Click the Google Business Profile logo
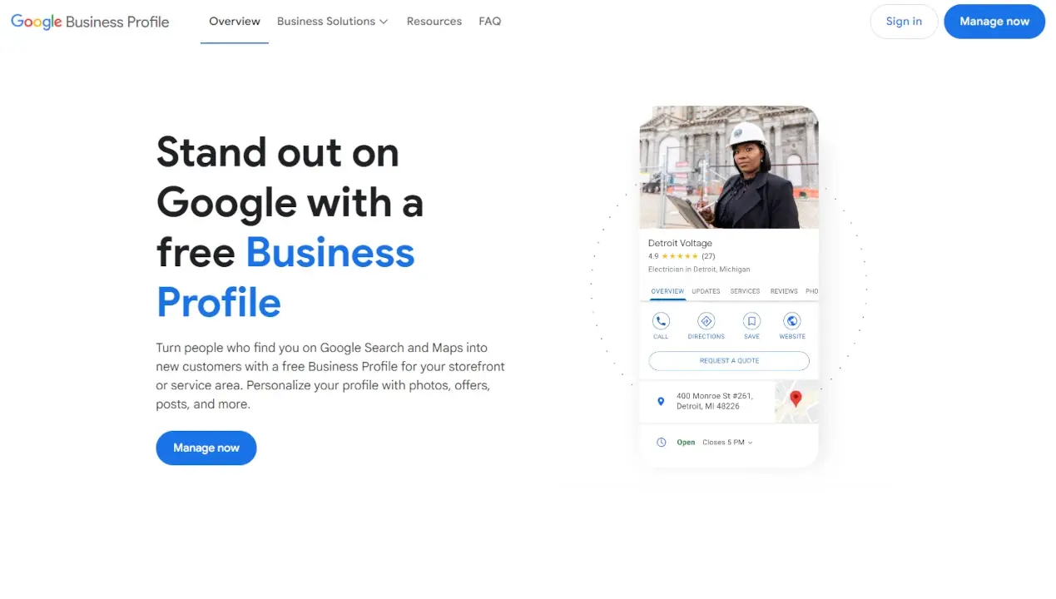The width and height of the screenshot is (1056, 599). point(90,22)
